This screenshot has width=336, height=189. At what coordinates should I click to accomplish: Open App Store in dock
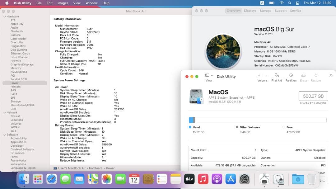coord(231,179)
